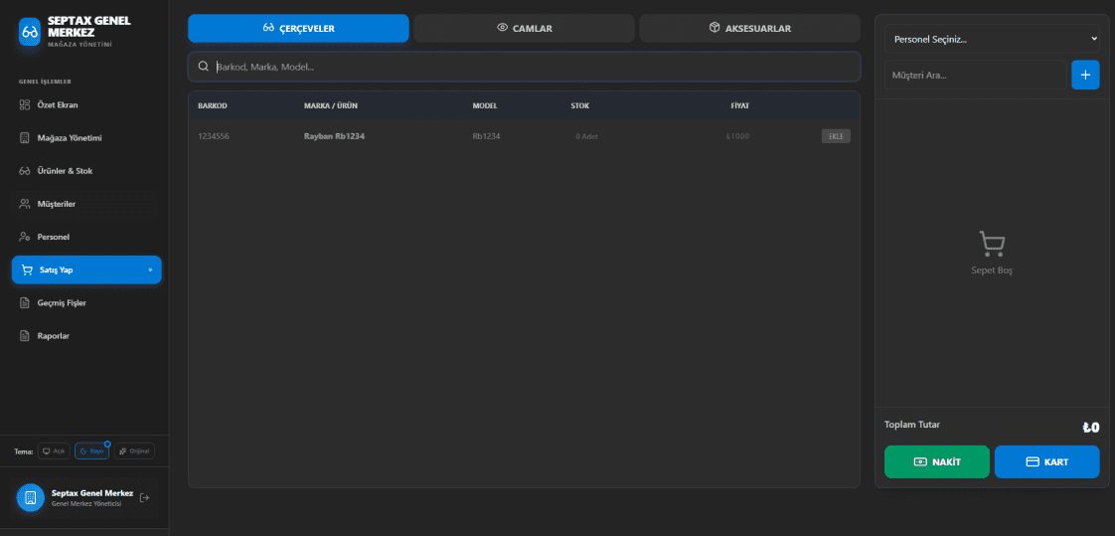This screenshot has height=536, width=1115.
Task: Click the Rb1234 model column cell
Action: click(x=486, y=136)
